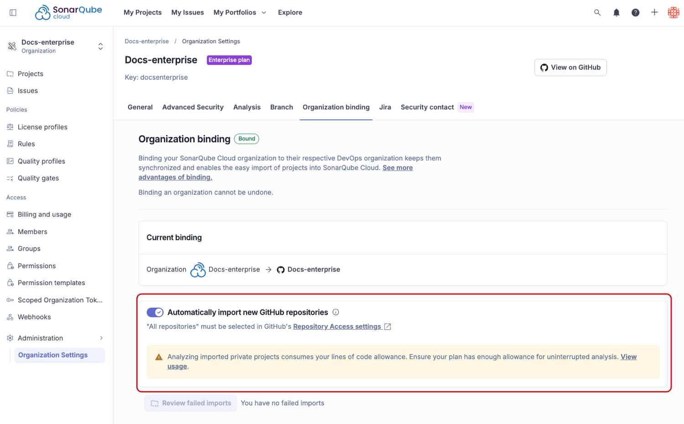Click the green Bound status badge
The height and width of the screenshot is (424, 684).
pyautogui.click(x=247, y=139)
